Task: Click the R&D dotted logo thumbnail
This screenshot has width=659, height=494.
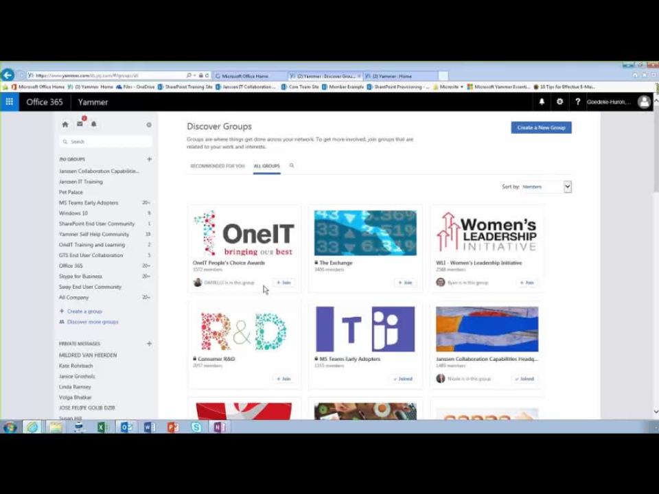Action: (244, 329)
